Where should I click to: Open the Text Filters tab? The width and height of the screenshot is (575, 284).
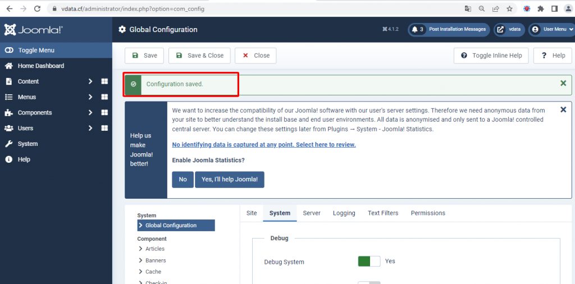pos(383,213)
